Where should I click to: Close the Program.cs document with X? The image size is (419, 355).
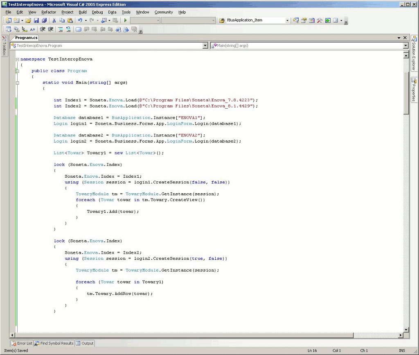pyautogui.click(x=405, y=38)
